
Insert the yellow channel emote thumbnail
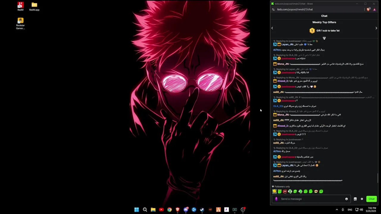[274, 191]
